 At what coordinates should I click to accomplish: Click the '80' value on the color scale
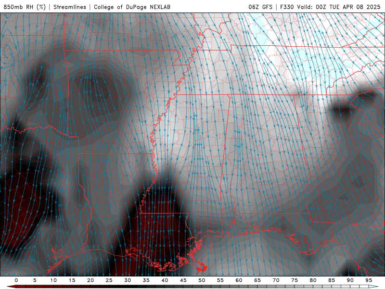[313, 280]
